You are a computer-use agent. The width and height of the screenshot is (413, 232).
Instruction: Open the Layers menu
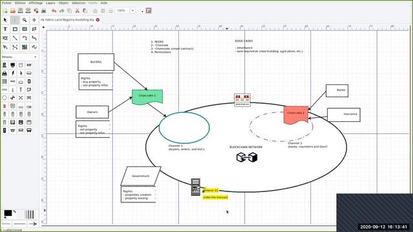[x=50, y=3]
